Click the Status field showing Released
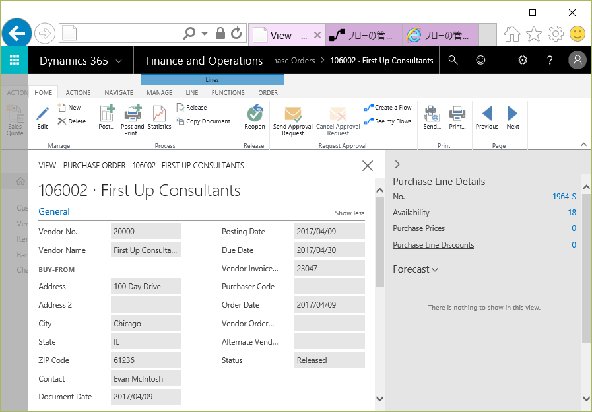The image size is (592, 412). [329, 360]
